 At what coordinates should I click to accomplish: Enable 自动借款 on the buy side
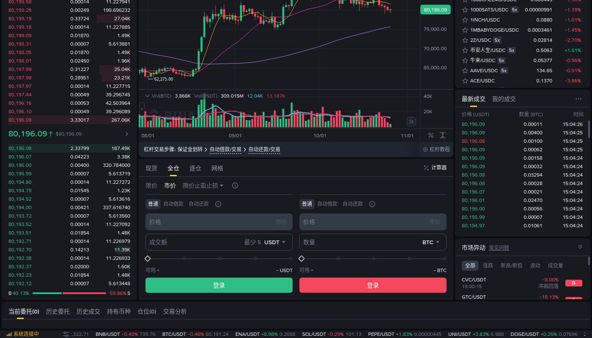point(173,204)
